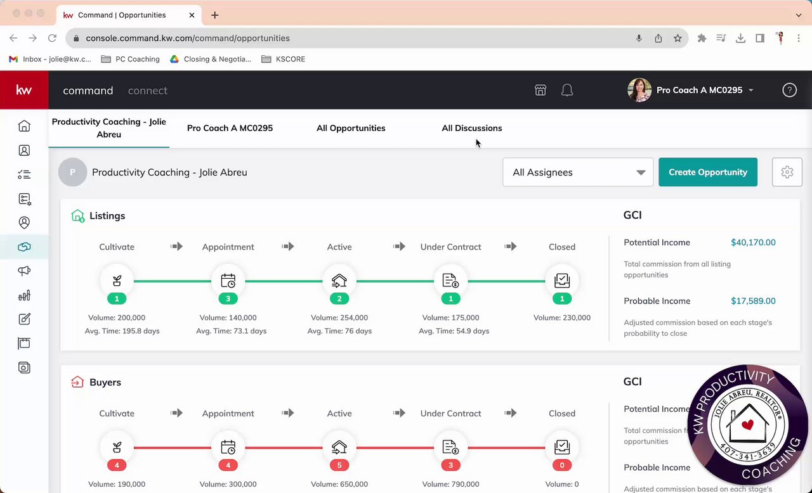The height and width of the screenshot is (493, 812).
Task: Toggle Chrome side panel icon
Action: point(760,38)
